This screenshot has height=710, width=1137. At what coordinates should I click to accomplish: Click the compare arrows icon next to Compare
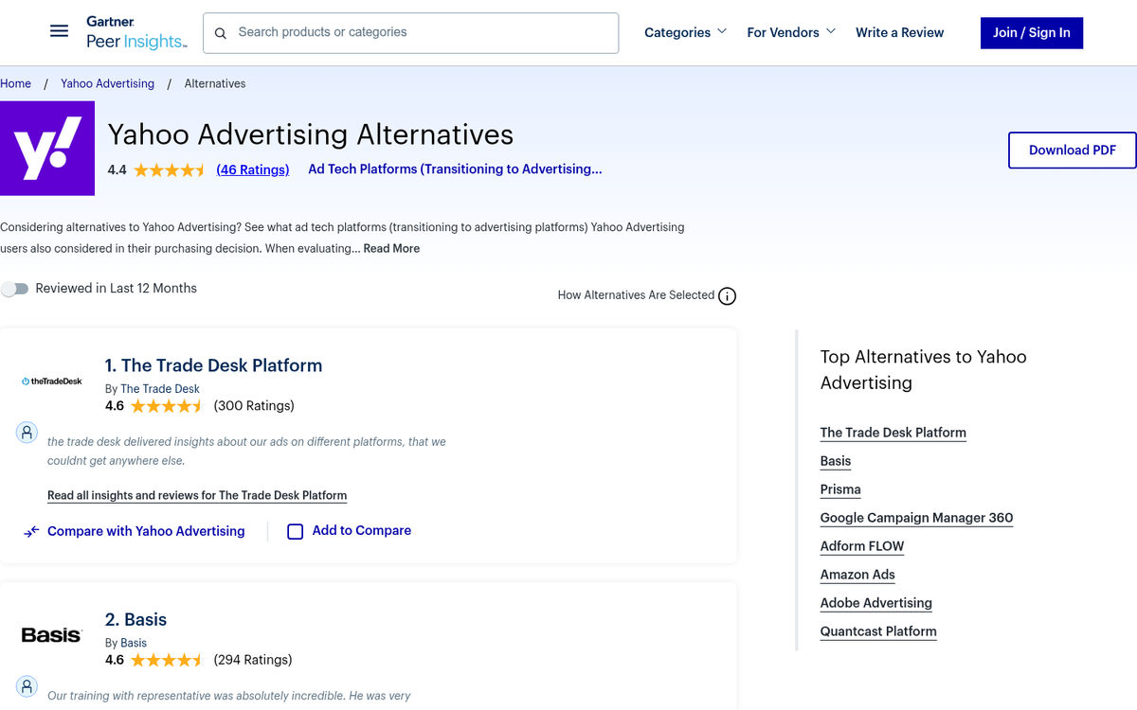point(31,531)
